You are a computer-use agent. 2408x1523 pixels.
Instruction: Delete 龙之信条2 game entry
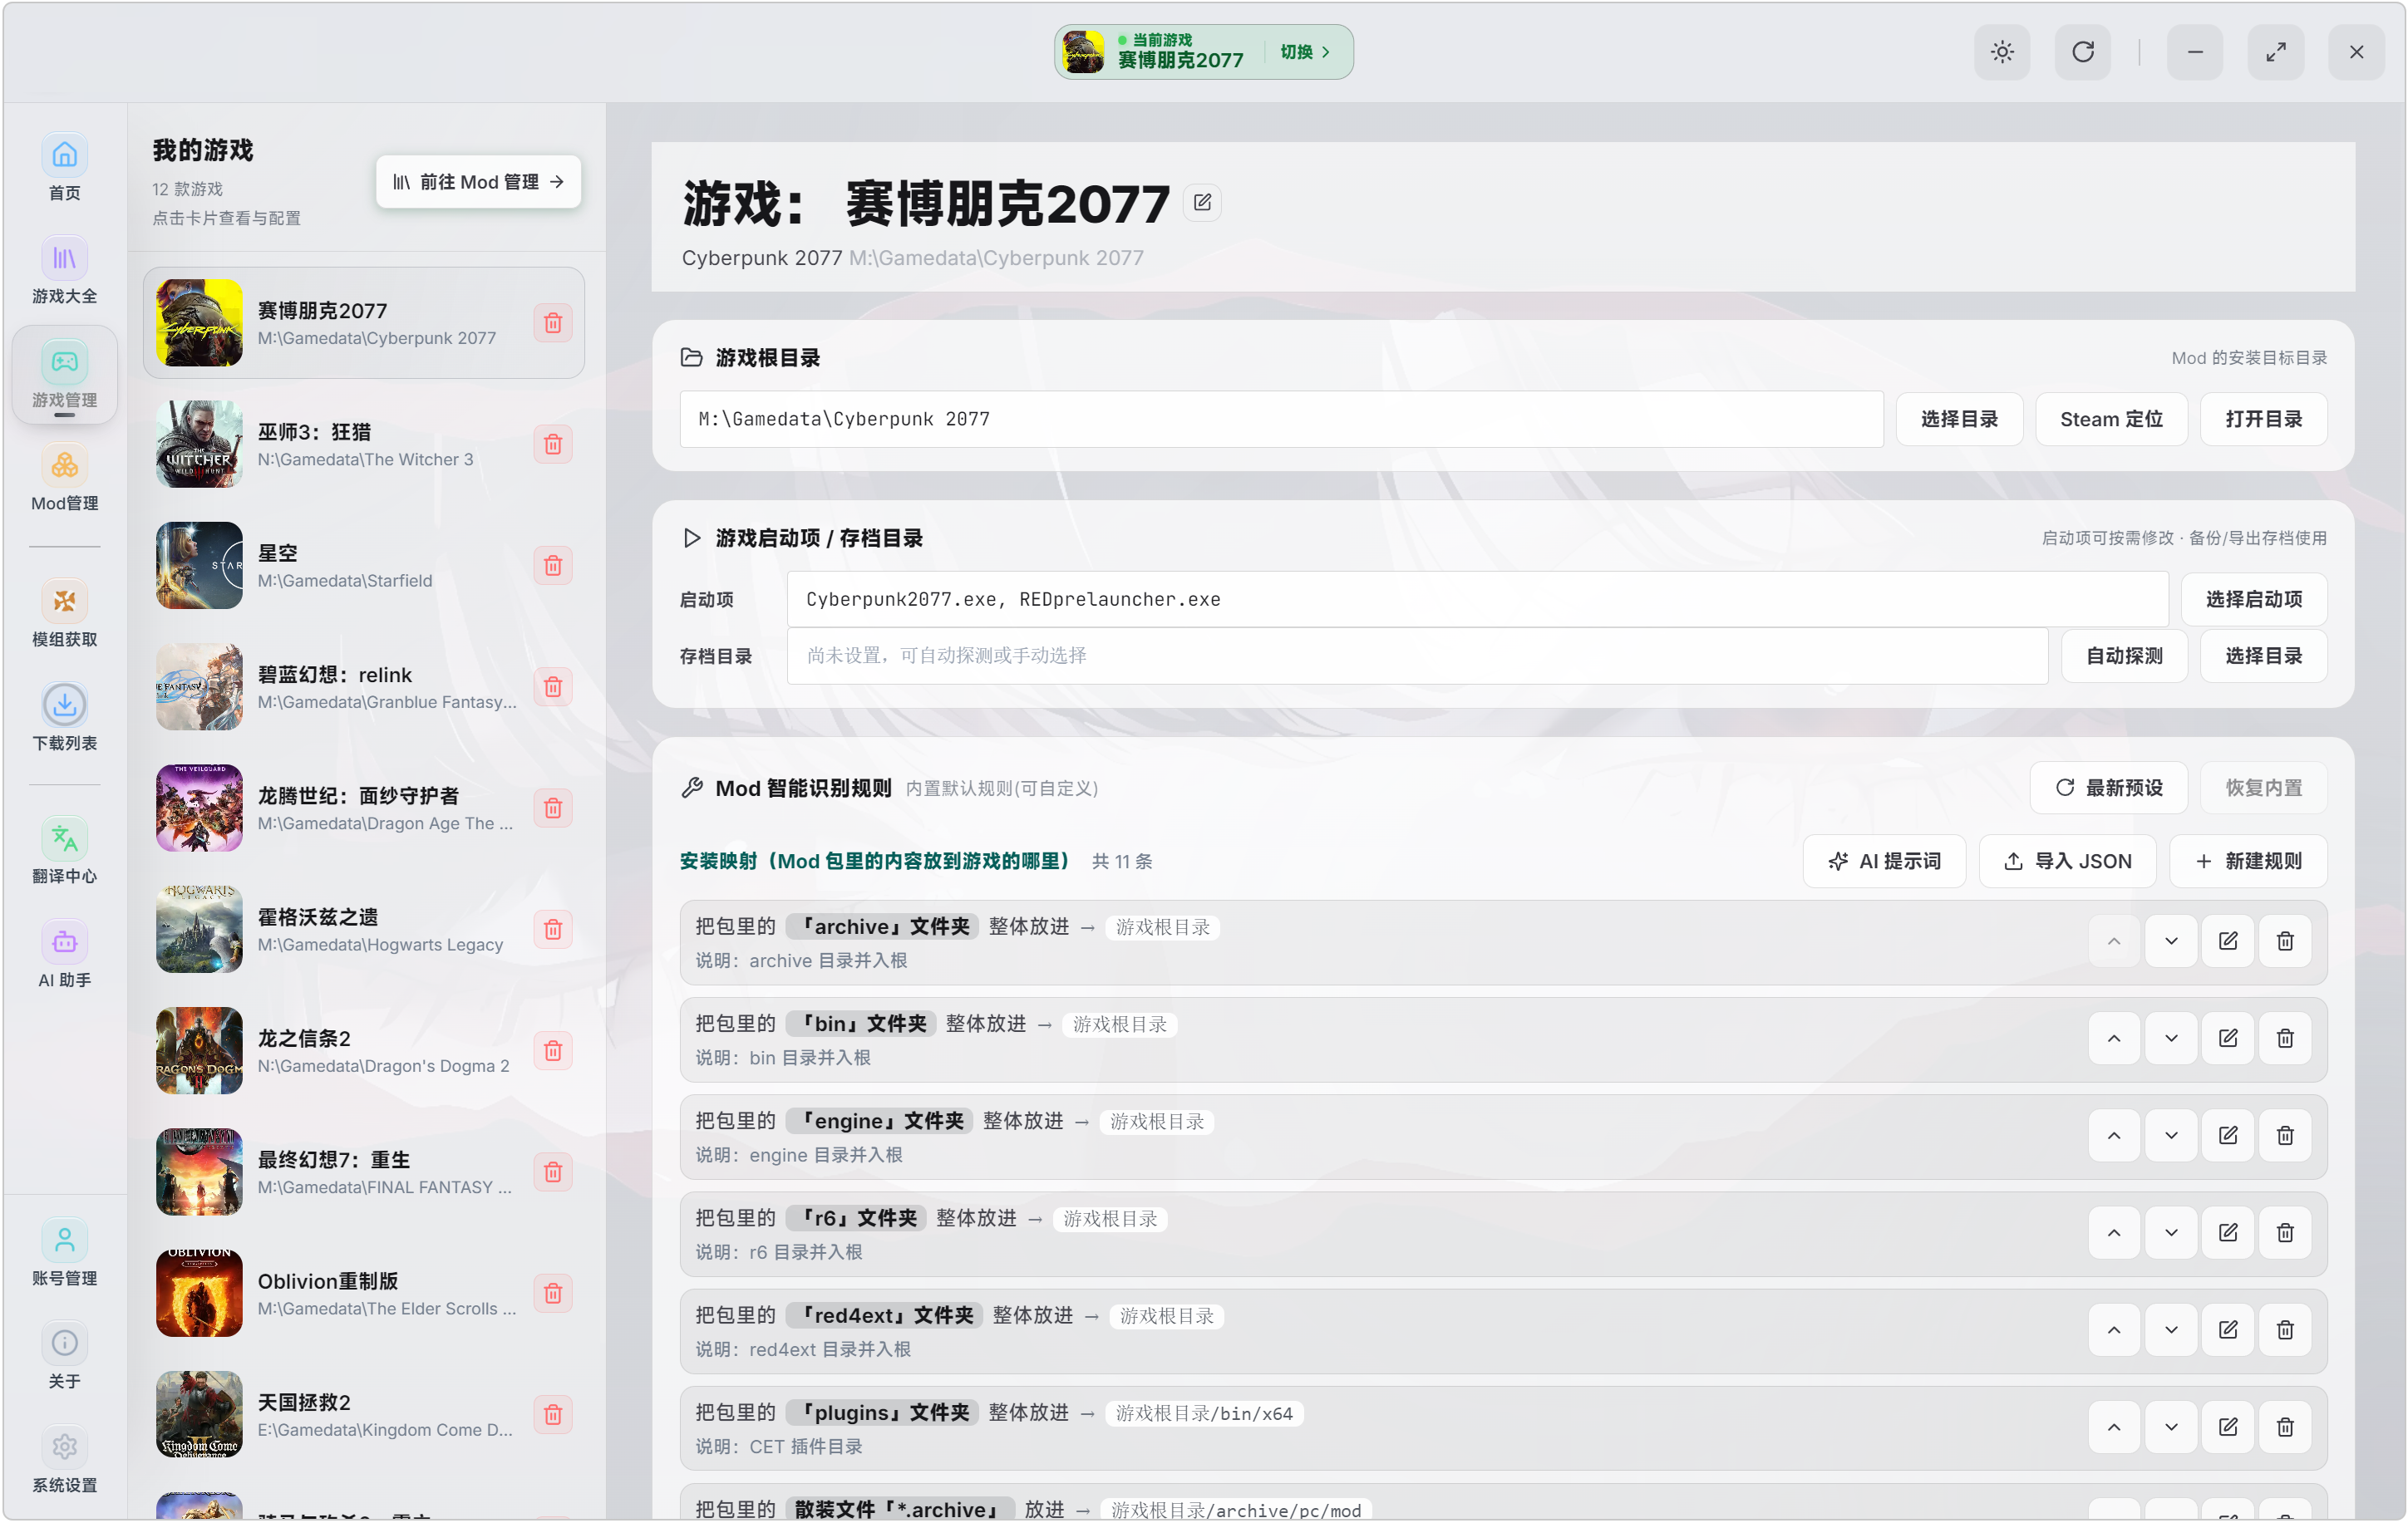553,1050
